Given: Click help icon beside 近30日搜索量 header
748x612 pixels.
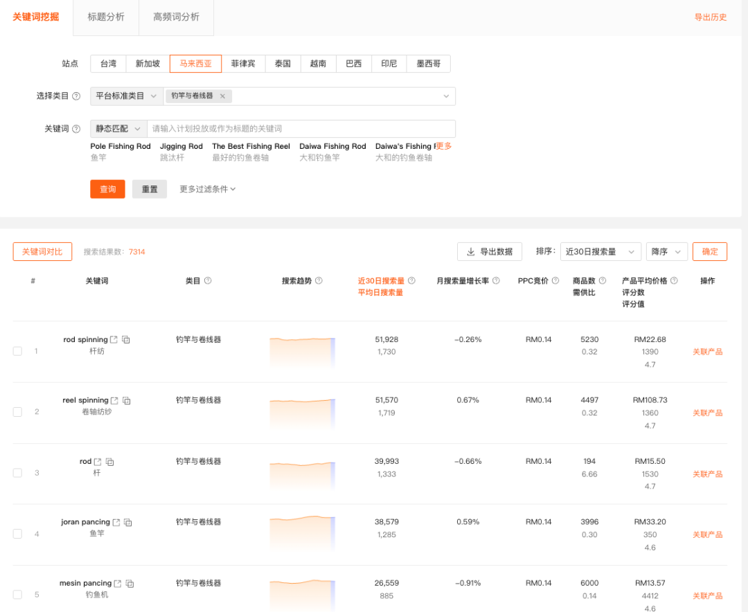Looking at the screenshot, I should tap(411, 280).
